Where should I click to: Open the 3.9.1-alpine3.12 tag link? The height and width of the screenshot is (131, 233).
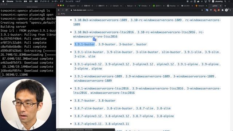coord(88,64)
